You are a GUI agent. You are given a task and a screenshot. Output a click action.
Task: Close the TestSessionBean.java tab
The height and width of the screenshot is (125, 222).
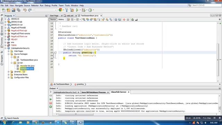(101, 16)
